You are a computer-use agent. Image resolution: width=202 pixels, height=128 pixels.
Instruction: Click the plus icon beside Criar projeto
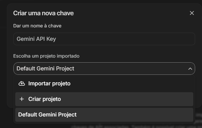[x=22, y=99]
